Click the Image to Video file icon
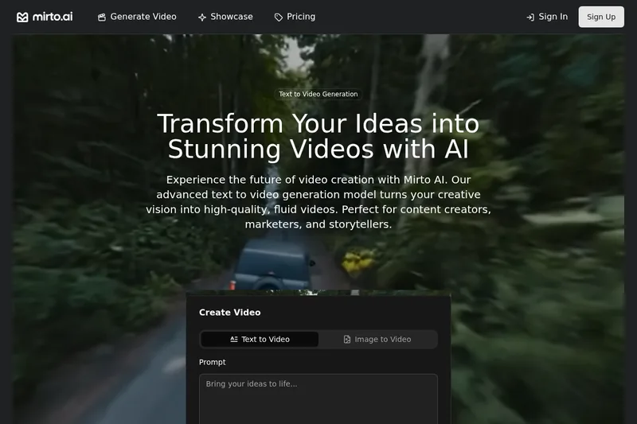 point(347,339)
